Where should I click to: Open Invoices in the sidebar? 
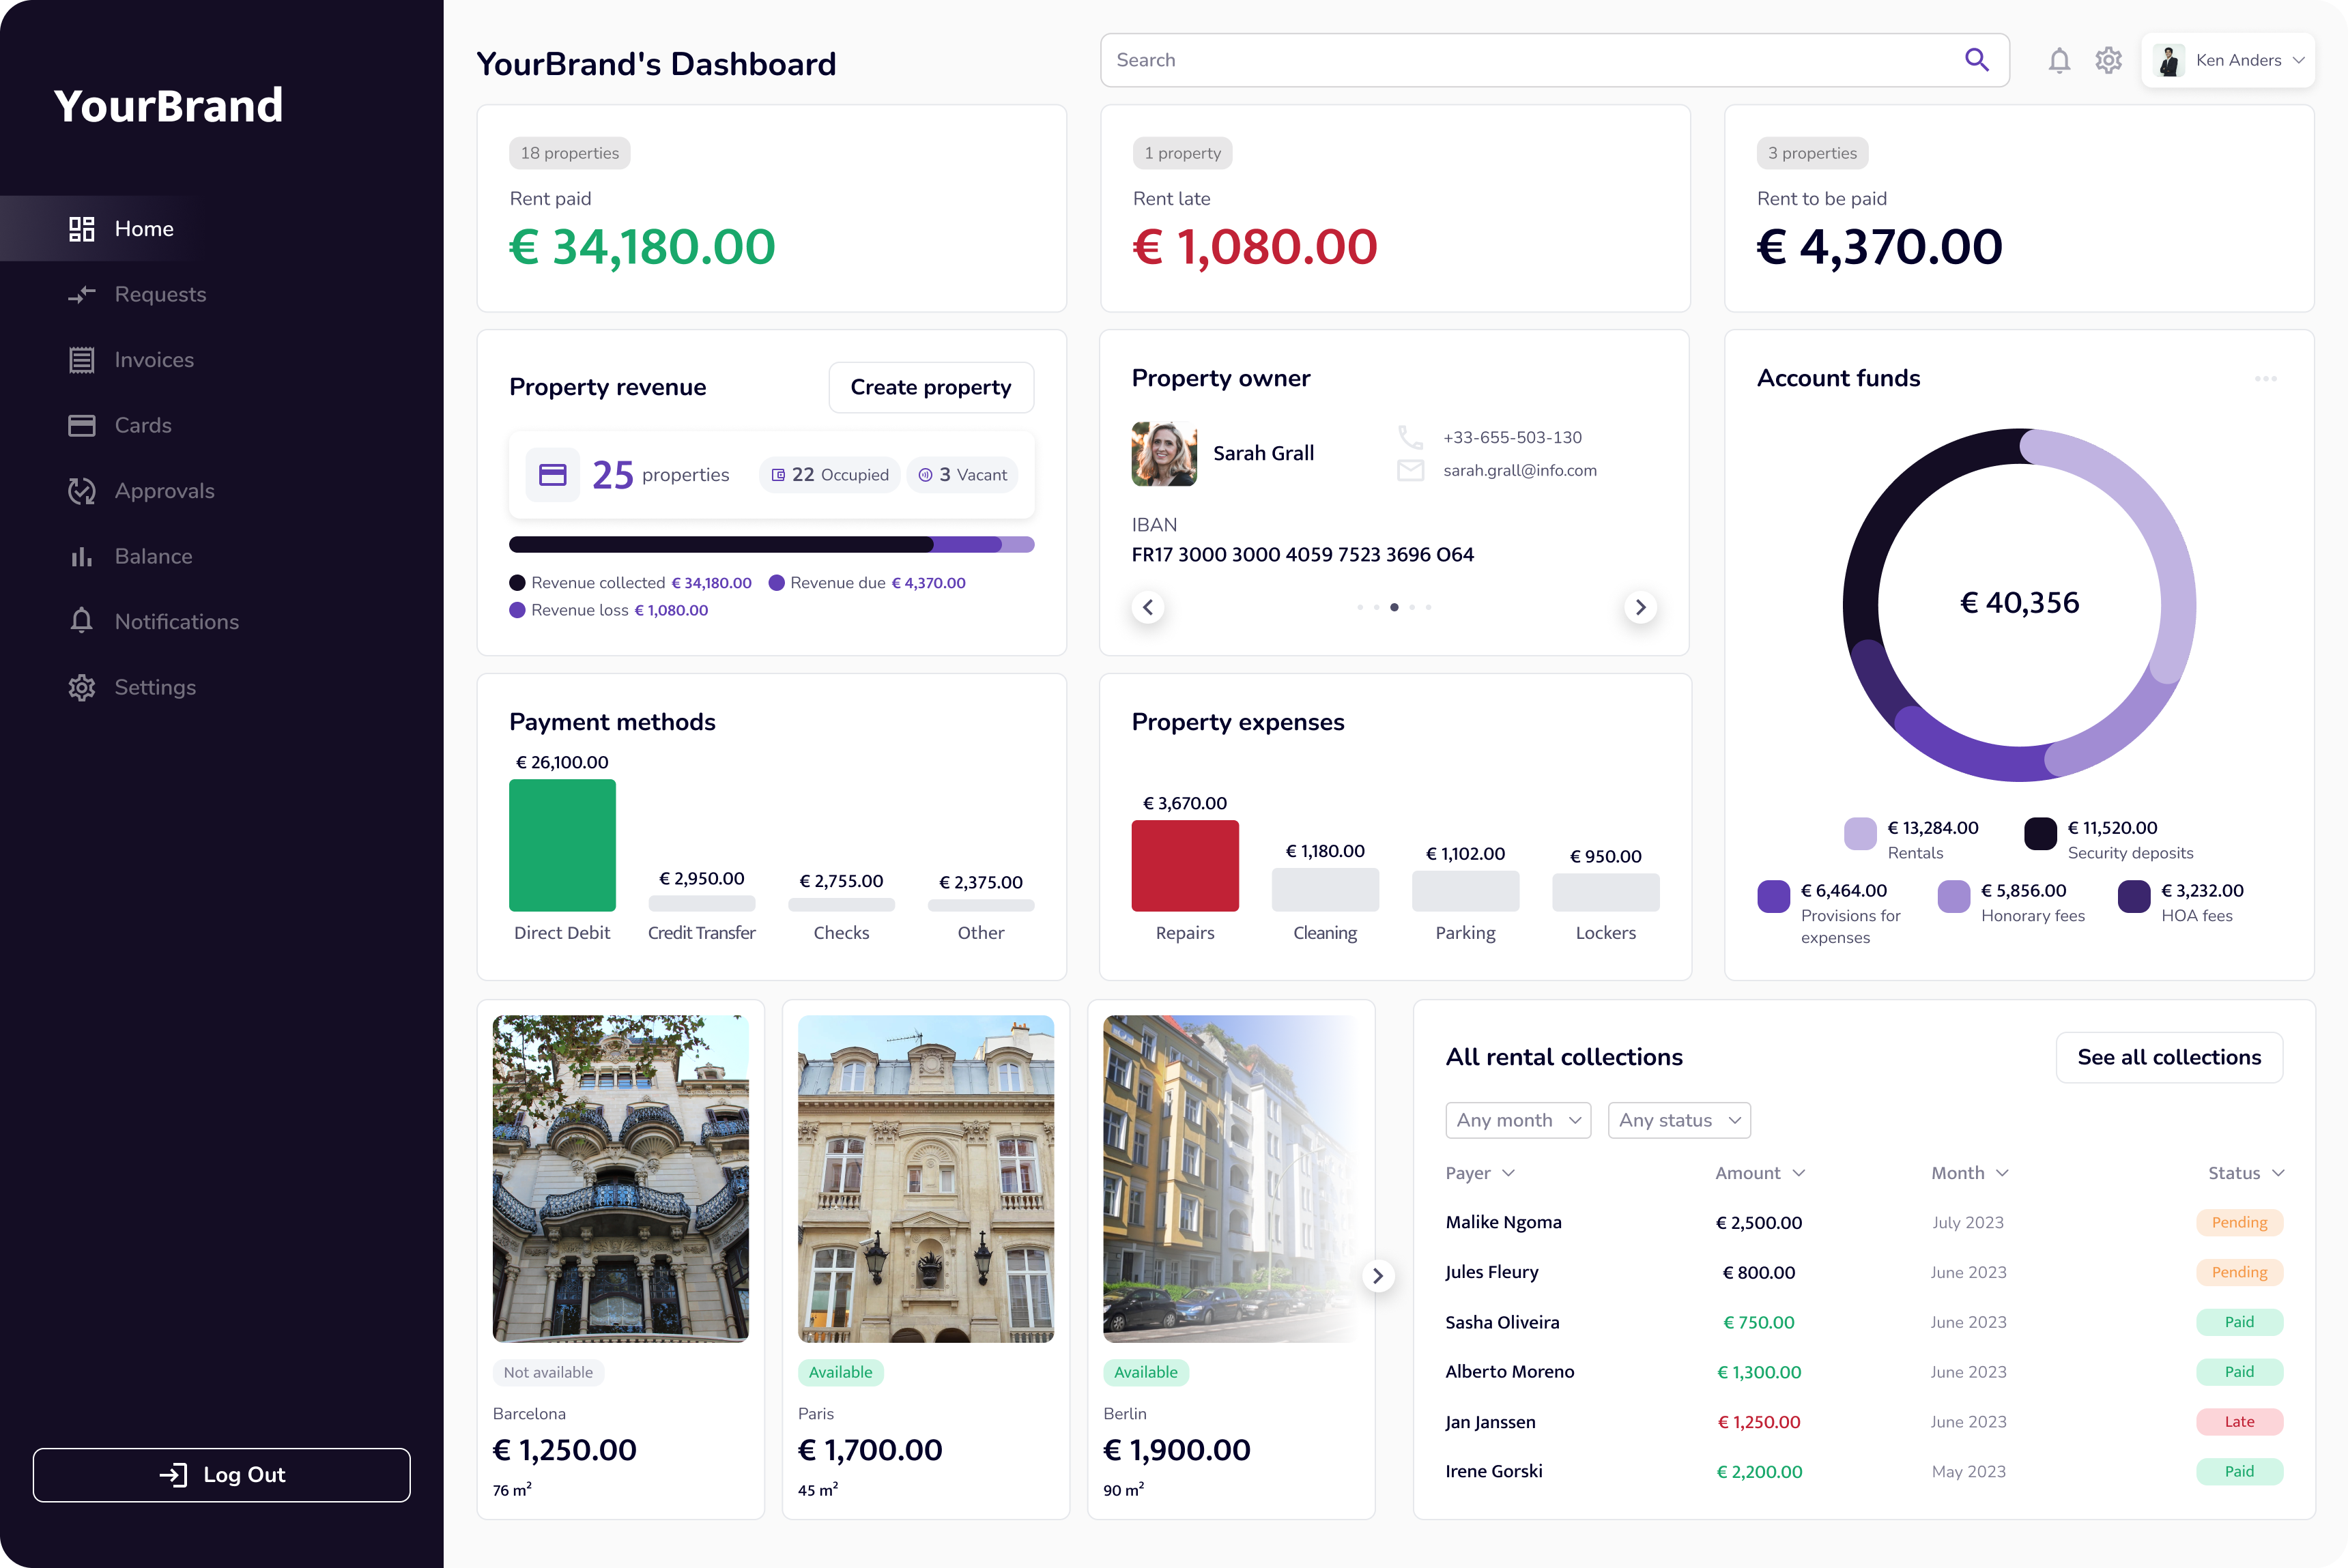pos(153,360)
